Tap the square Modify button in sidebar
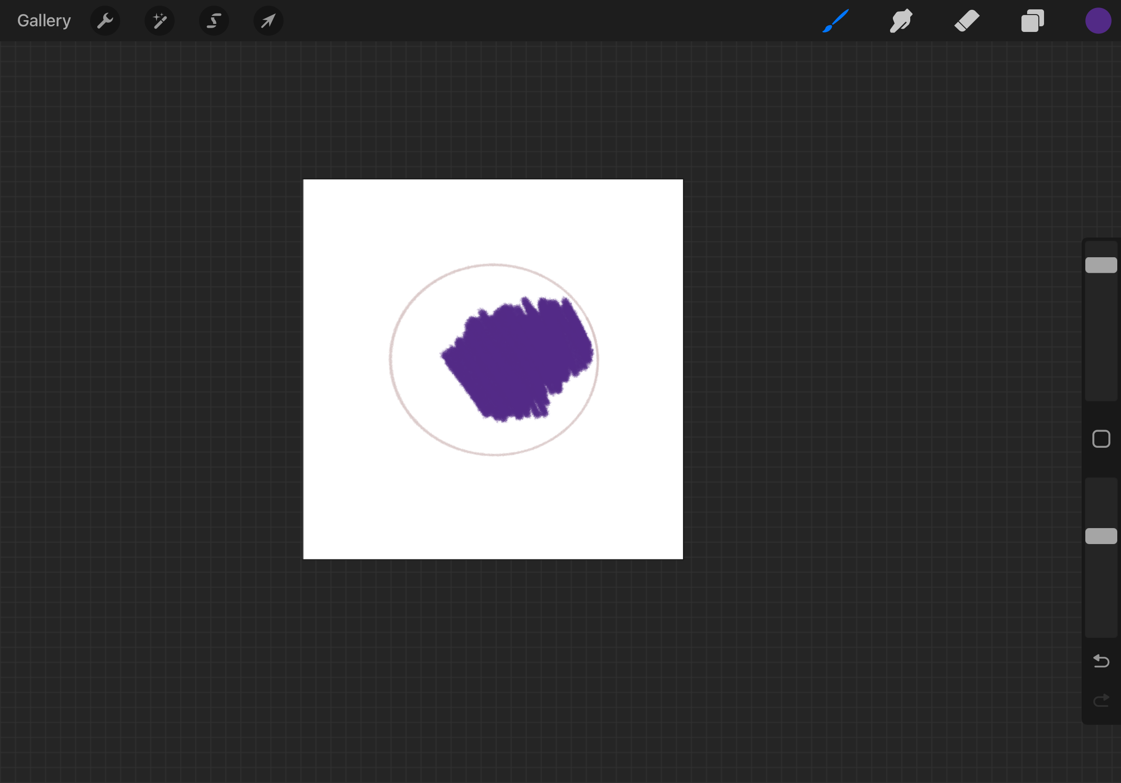This screenshot has height=783, width=1121. (1101, 439)
